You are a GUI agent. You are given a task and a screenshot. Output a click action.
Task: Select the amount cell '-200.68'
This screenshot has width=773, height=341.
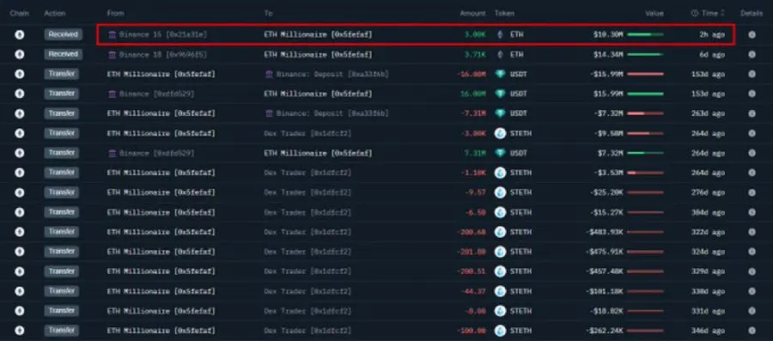472,232
